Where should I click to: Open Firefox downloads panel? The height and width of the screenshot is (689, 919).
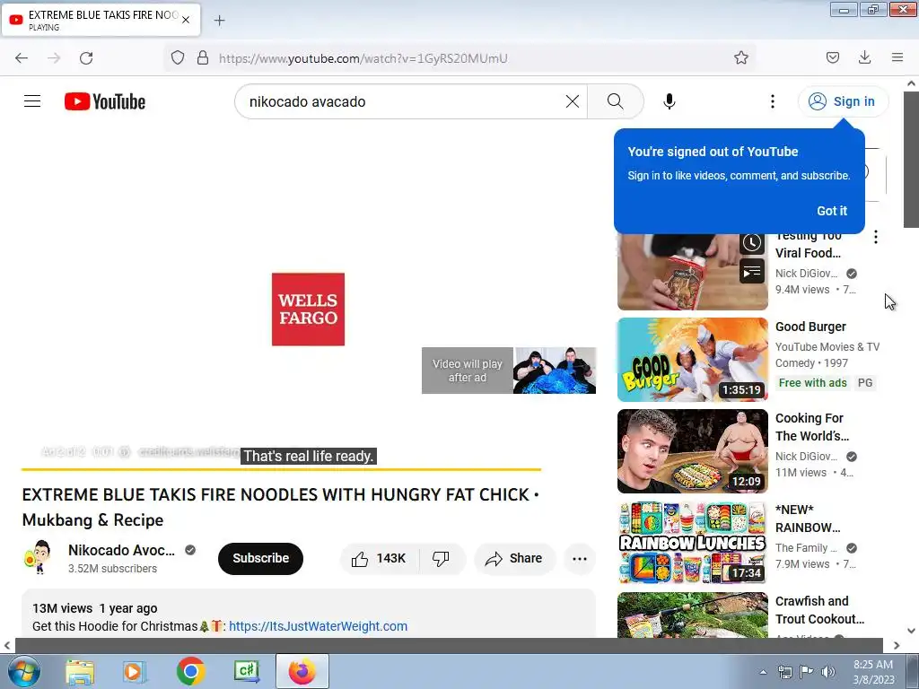(864, 57)
